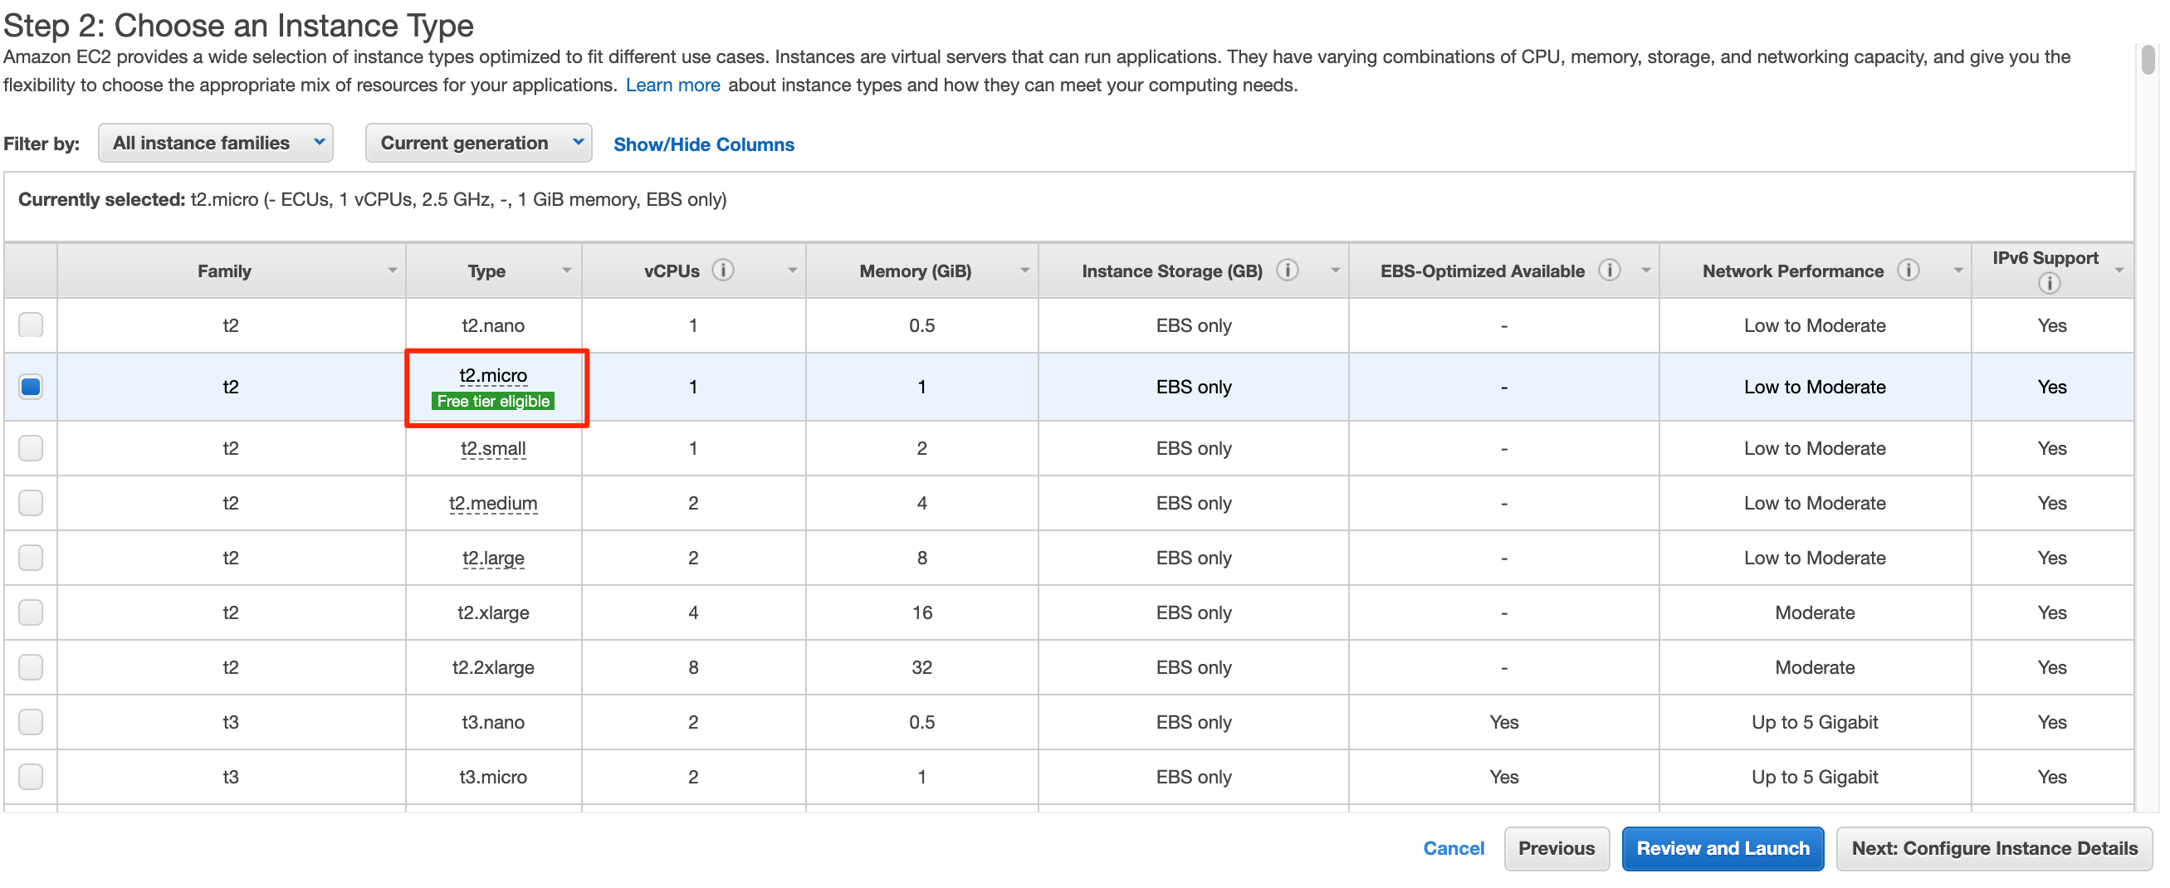Open the All instance families filter dropdown
2170x888 pixels.
tap(216, 144)
